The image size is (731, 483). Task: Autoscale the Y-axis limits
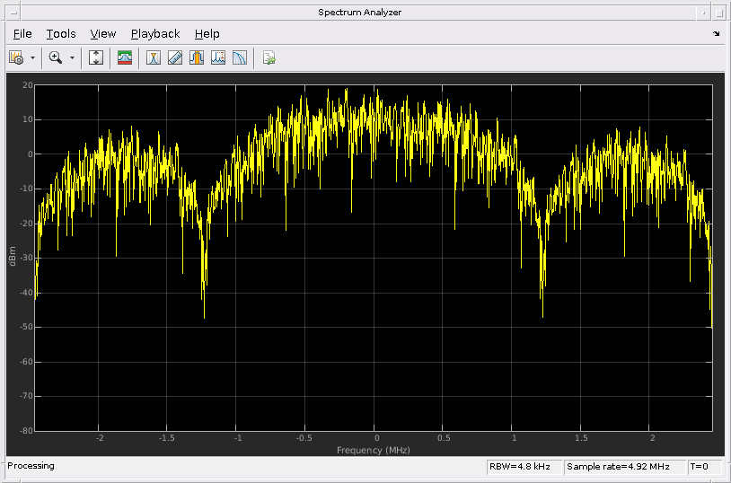(x=97, y=57)
